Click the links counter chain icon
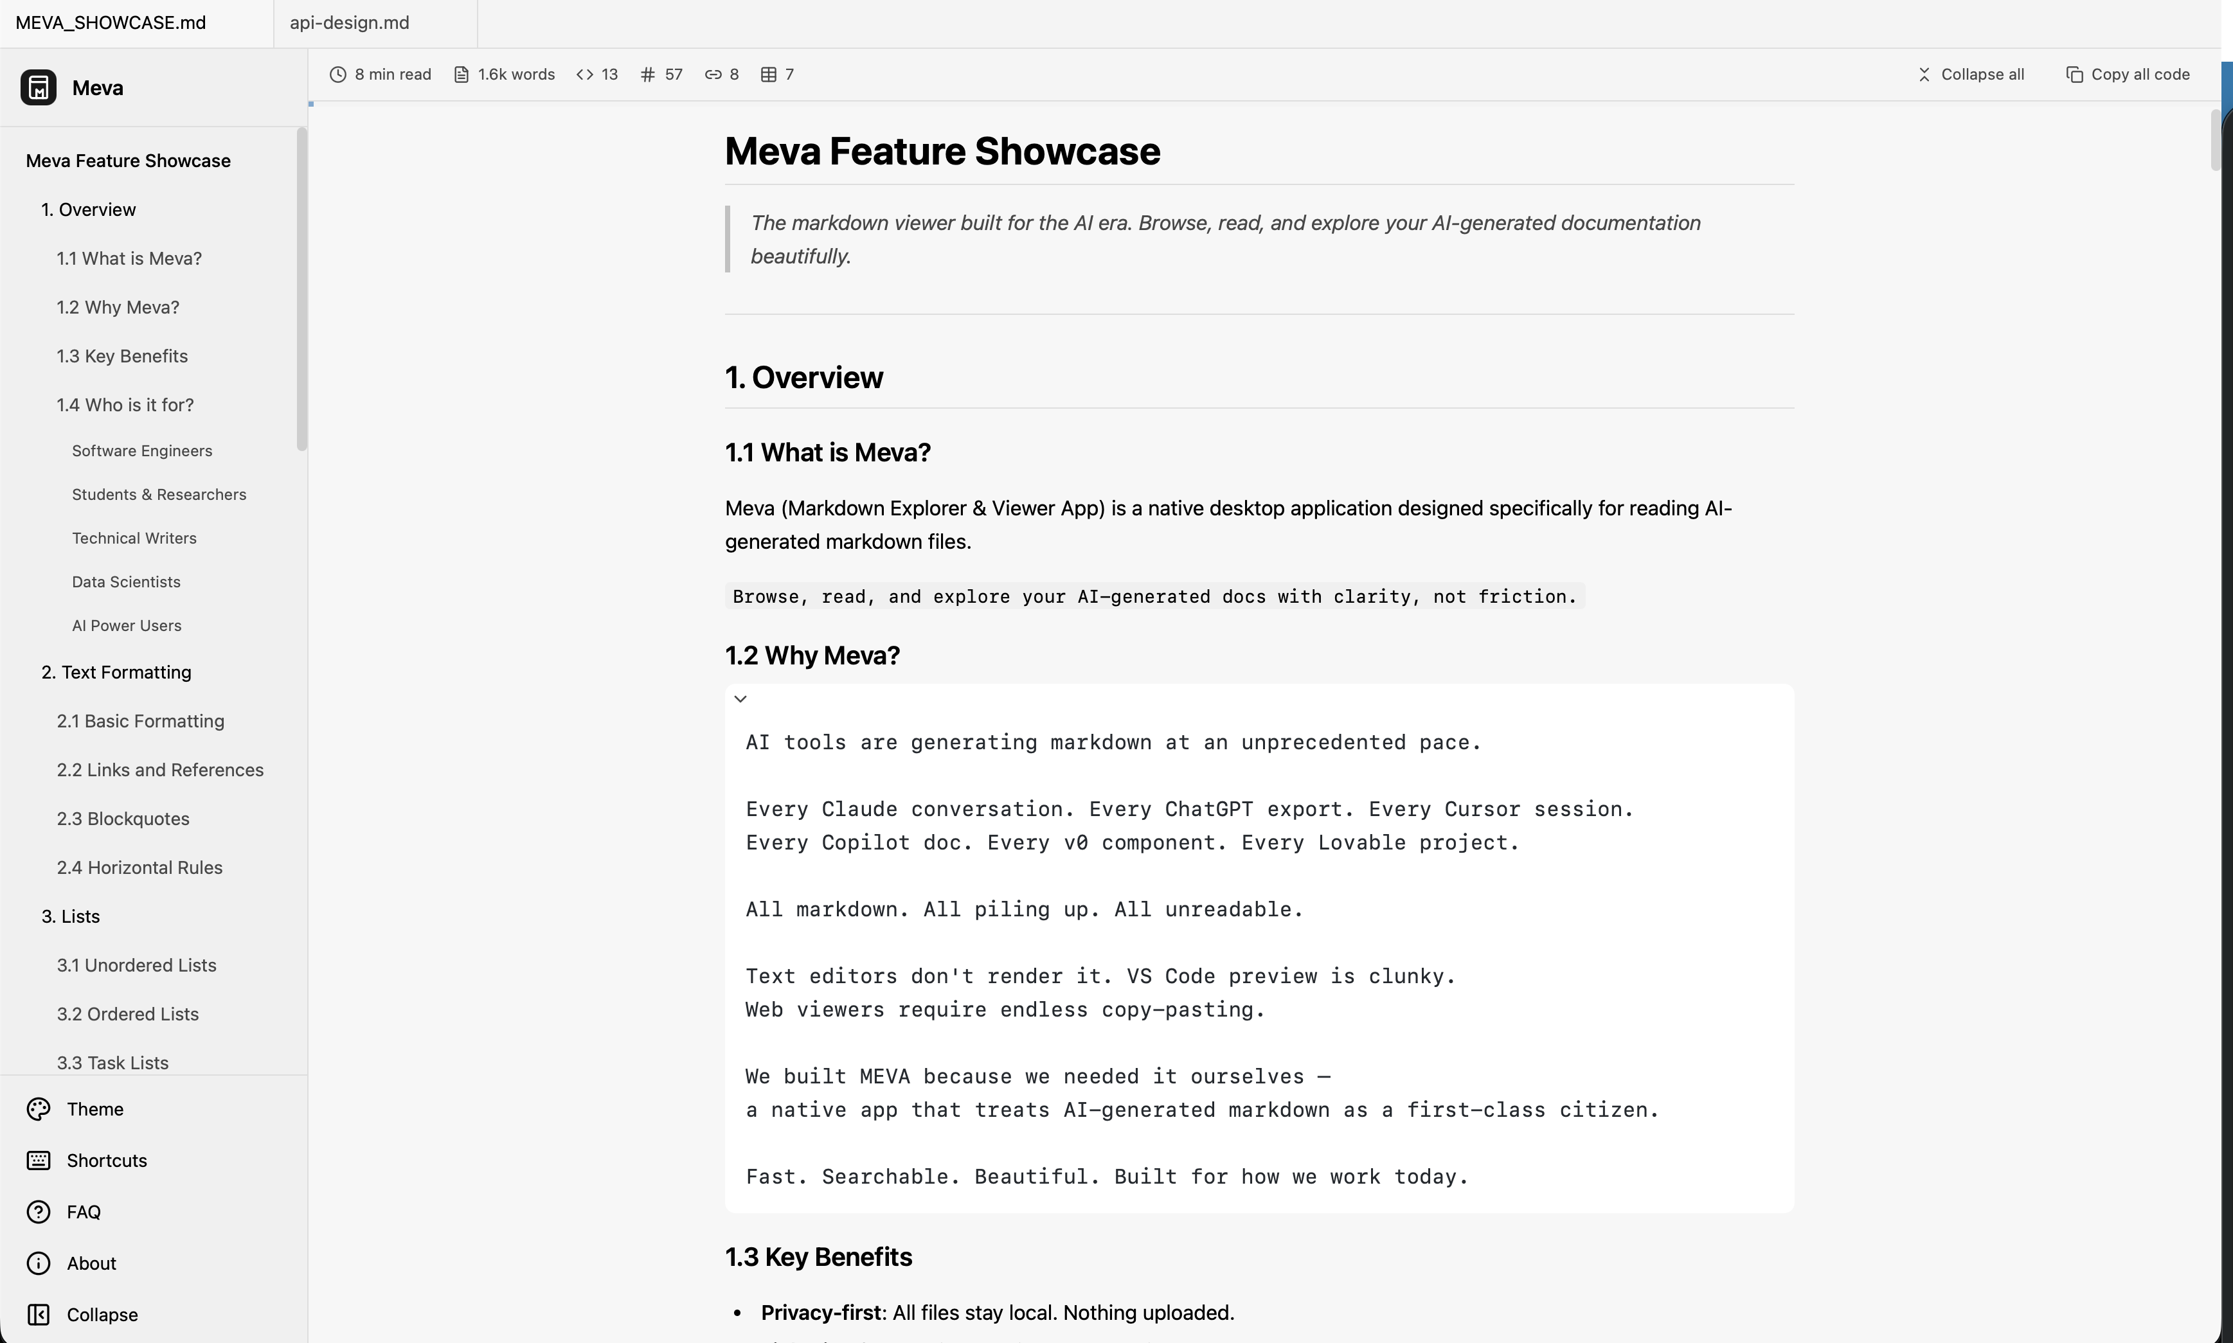The height and width of the screenshot is (1343, 2233). [713, 74]
